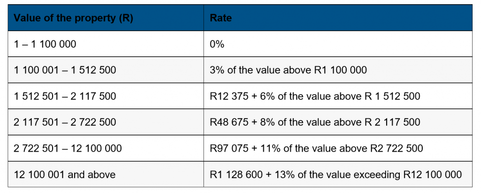
Task: Click the '2 722 501 – 12 100 000' cell
Action: [68, 148]
